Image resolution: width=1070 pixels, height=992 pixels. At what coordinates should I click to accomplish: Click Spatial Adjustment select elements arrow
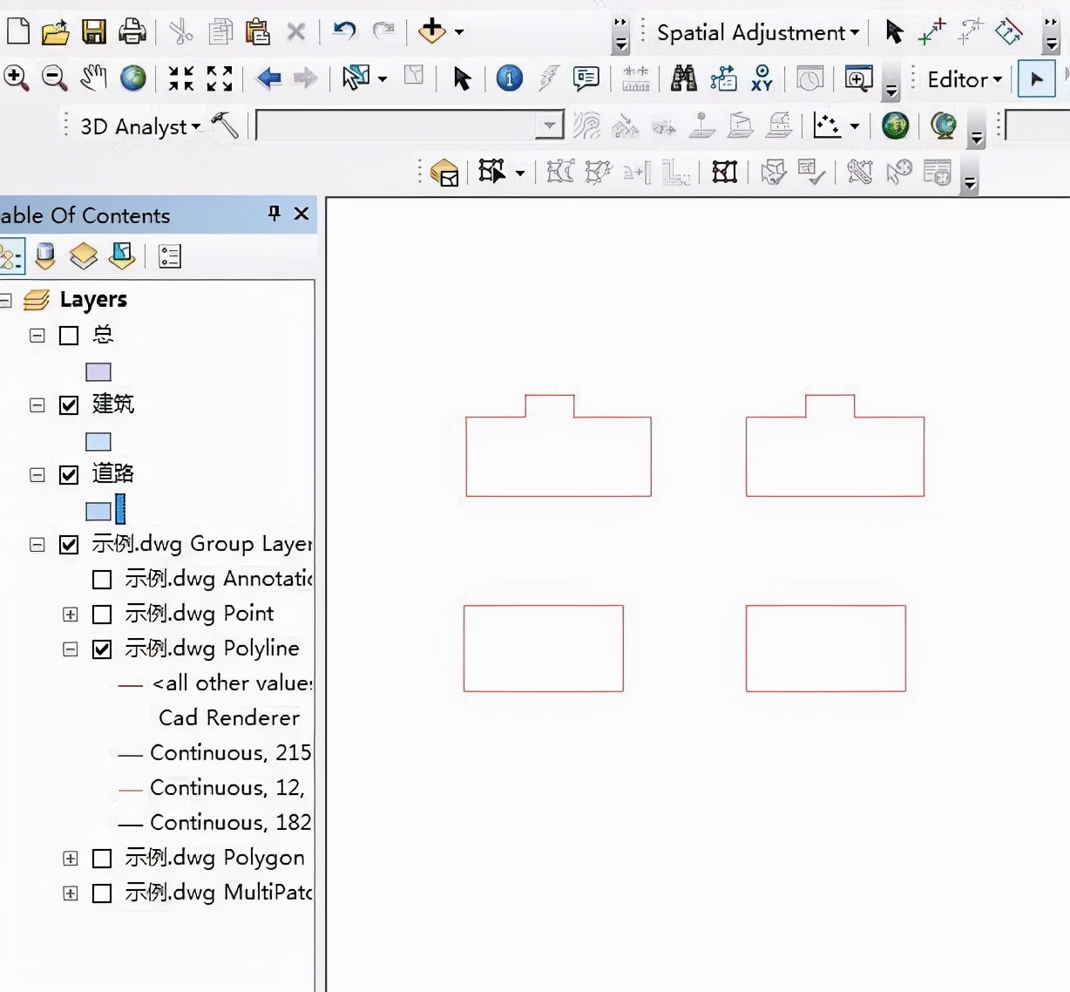tap(894, 32)
